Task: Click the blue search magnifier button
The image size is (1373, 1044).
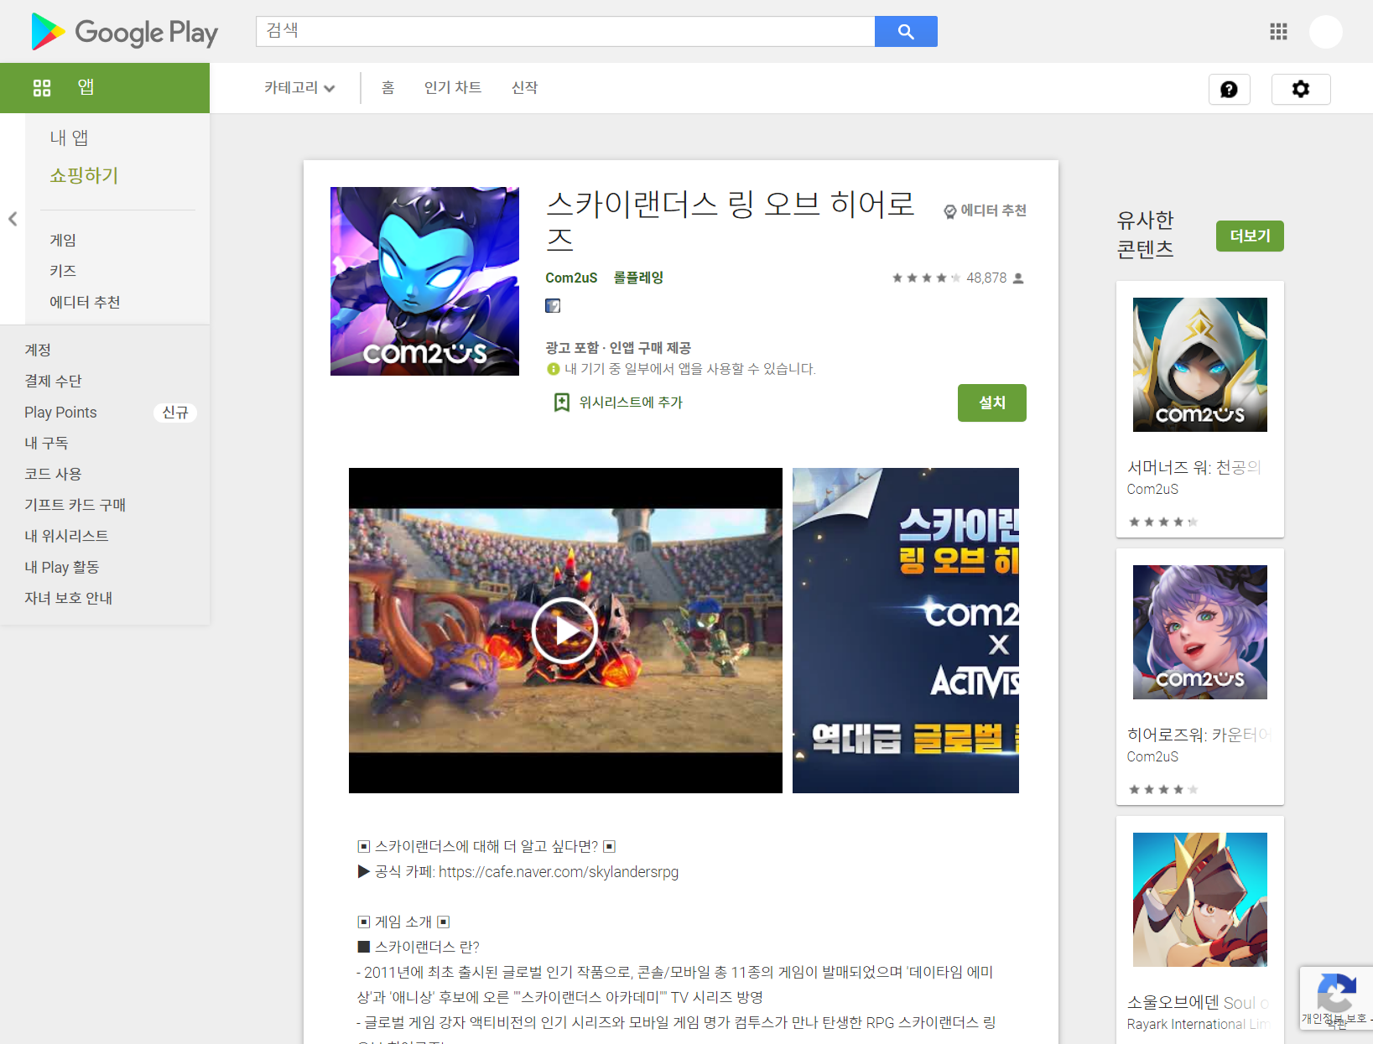Action: point(906,32)
